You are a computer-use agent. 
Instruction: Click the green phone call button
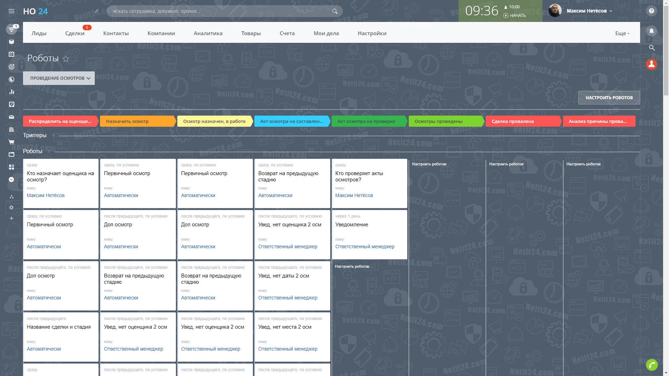tap(652, 365)
